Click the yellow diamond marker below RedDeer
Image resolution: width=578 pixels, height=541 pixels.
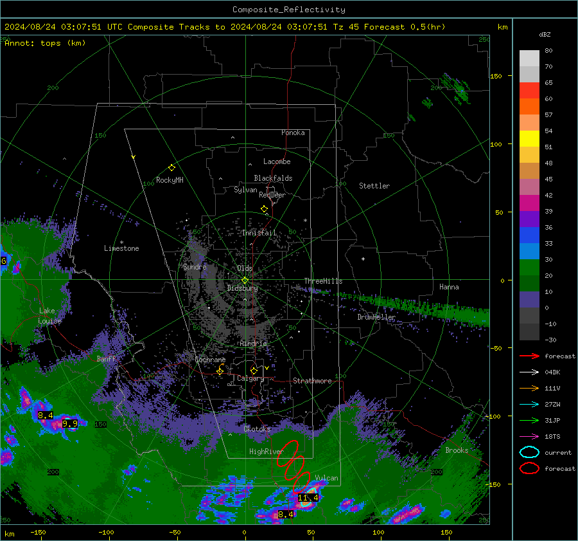(x=264, y=209)
